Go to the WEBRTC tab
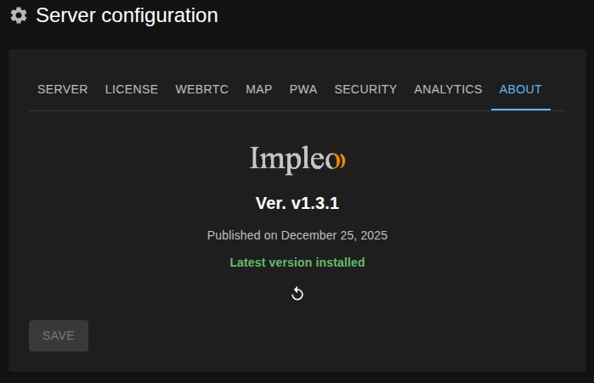The image size is (594, 383). (x=201, y=89)
